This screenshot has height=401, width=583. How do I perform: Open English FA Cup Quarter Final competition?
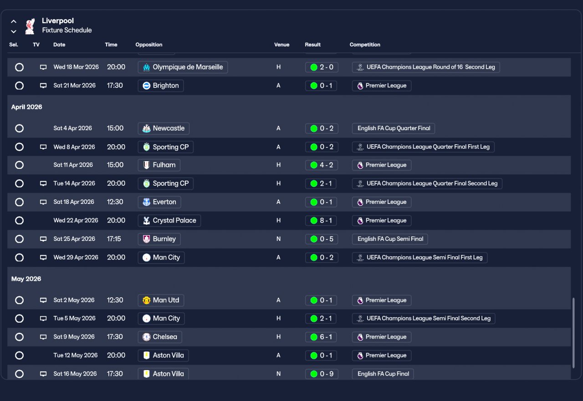(x=394, y=128)
